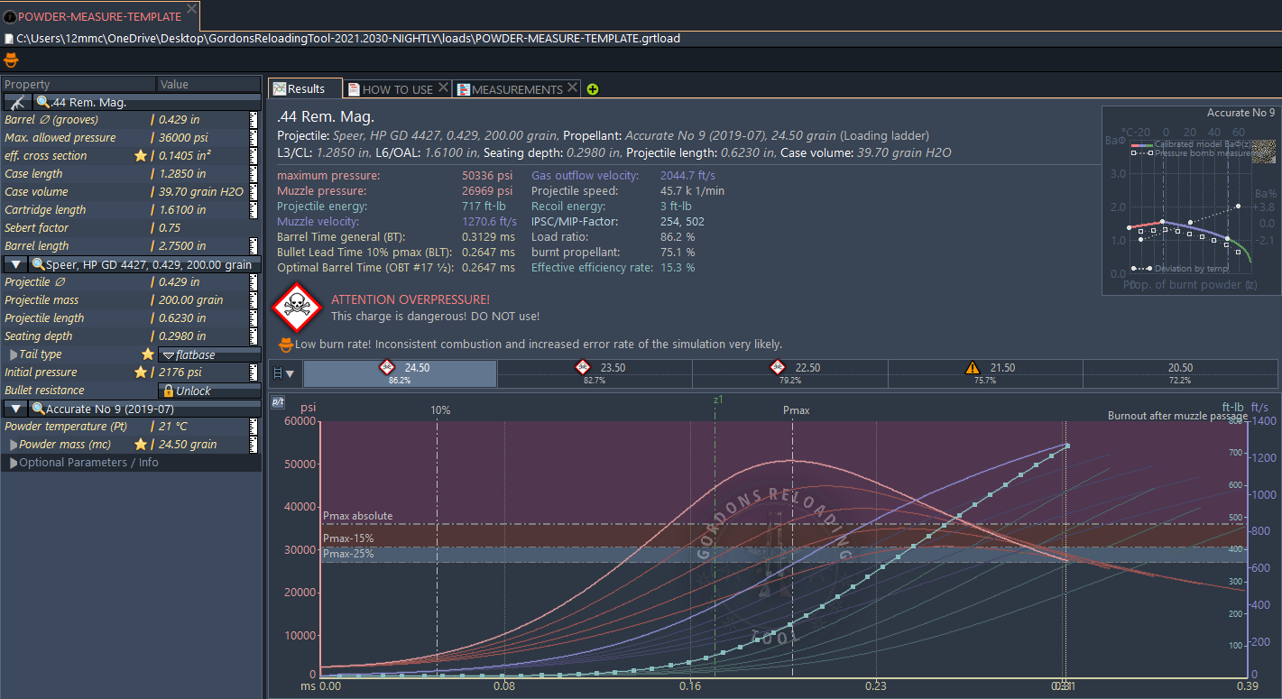The height and width of the screenshot is (699, 1282).
Task: Click the magnifier icon beside Speer, HP GD 4427
Action: [38, 264]
